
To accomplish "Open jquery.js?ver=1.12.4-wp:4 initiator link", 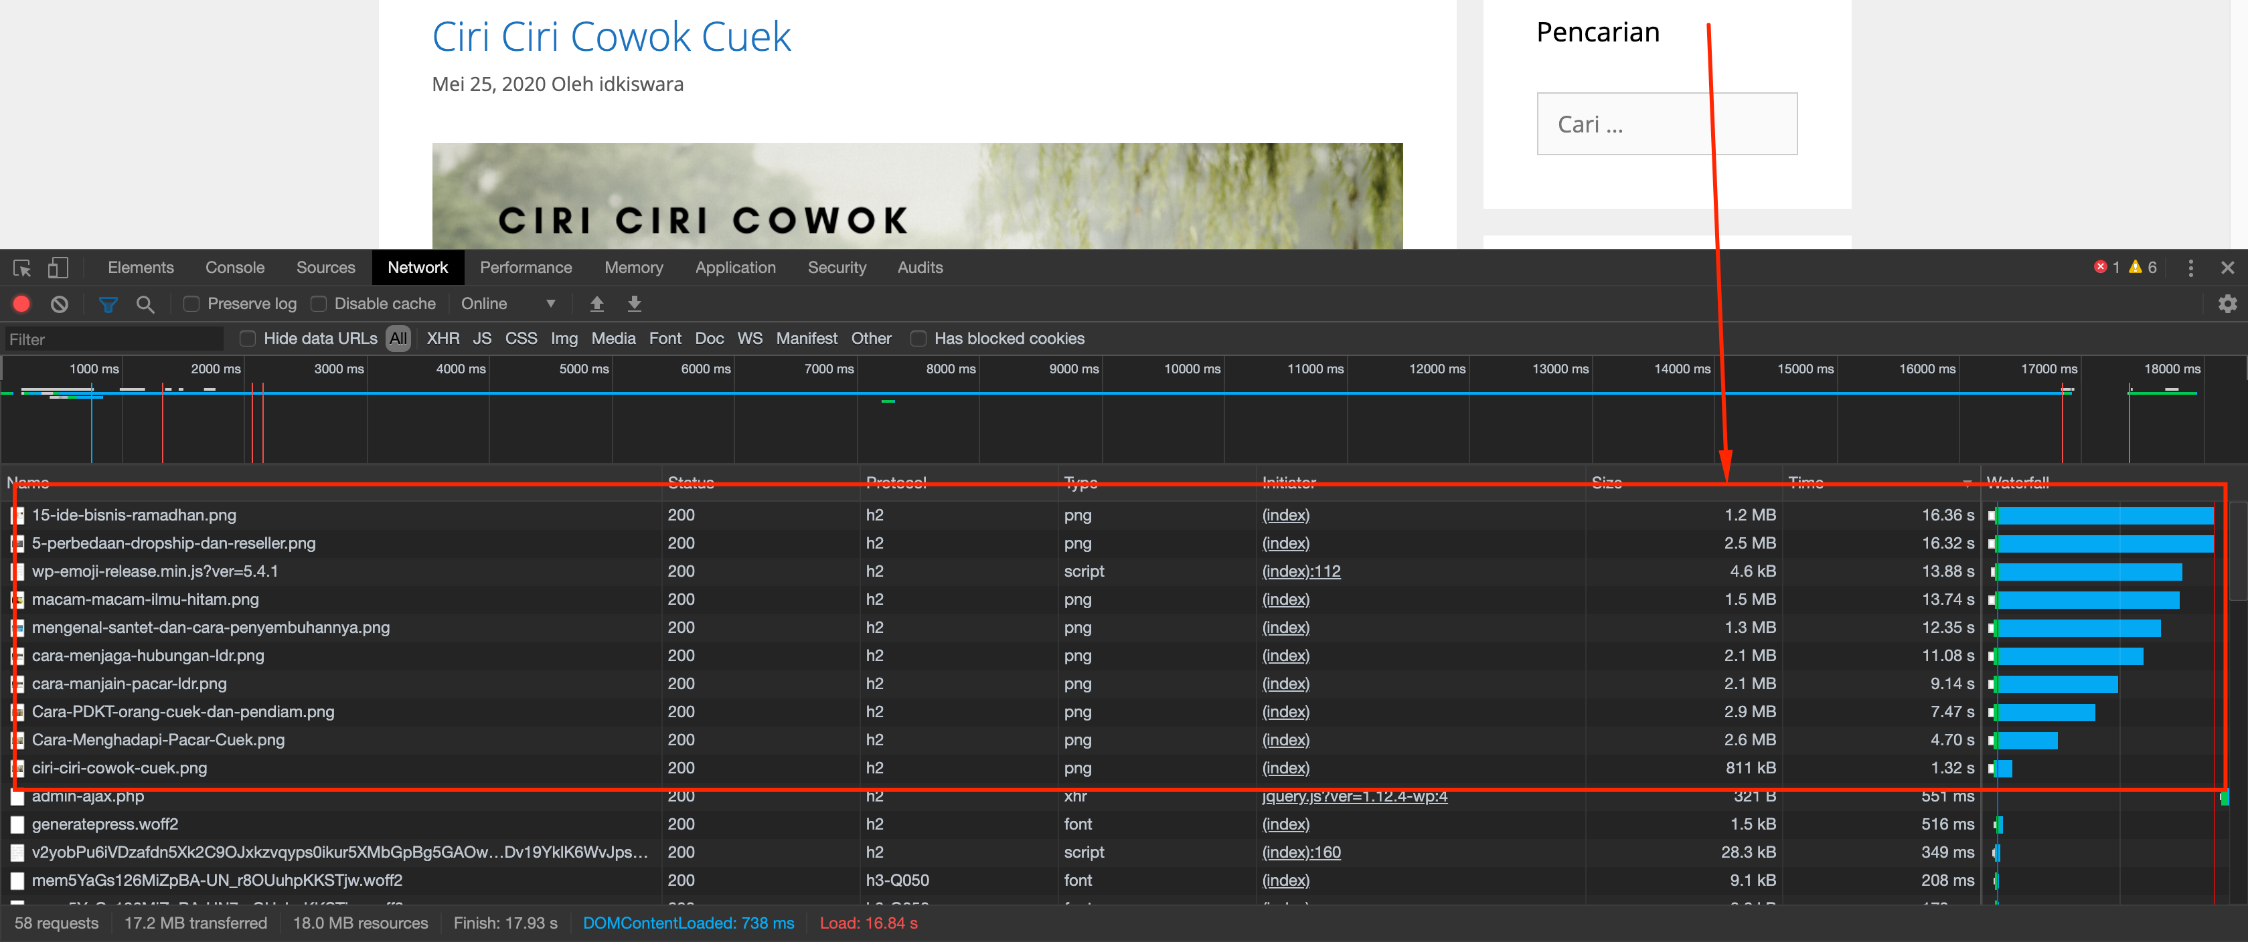I will click(x=1354, y=796).
